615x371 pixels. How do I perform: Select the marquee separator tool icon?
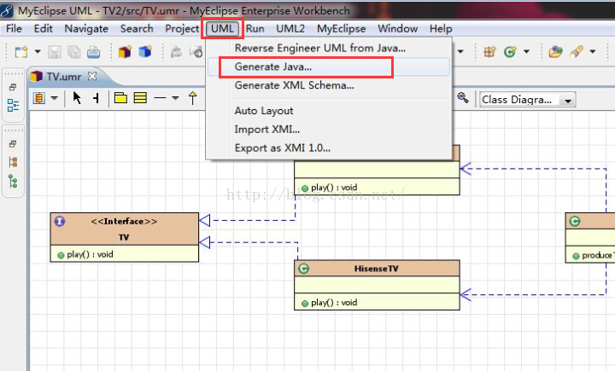[96, 98]
